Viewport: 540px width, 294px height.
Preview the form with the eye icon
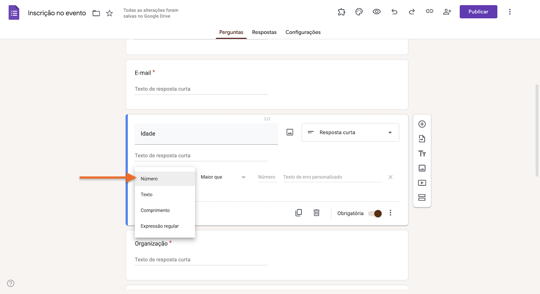(376, 11)
